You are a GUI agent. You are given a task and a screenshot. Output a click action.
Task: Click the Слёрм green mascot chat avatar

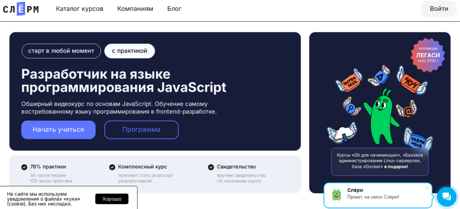pos(336,195)
